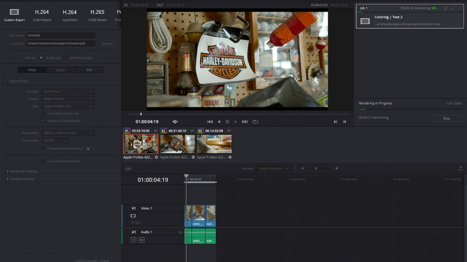The image size is (467, 262).
Task: Adjust the timeline zoom slider
Action: pyautogui.click(x=316, y=168)
